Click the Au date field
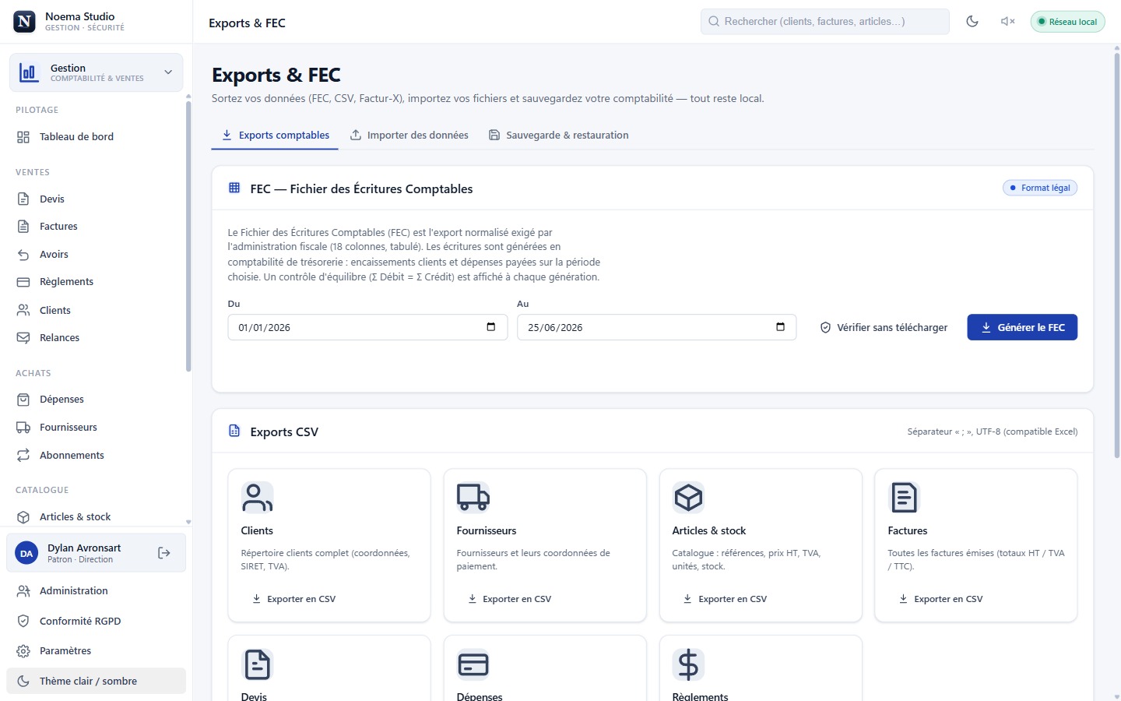1121x701 pixels. point(656,327)
